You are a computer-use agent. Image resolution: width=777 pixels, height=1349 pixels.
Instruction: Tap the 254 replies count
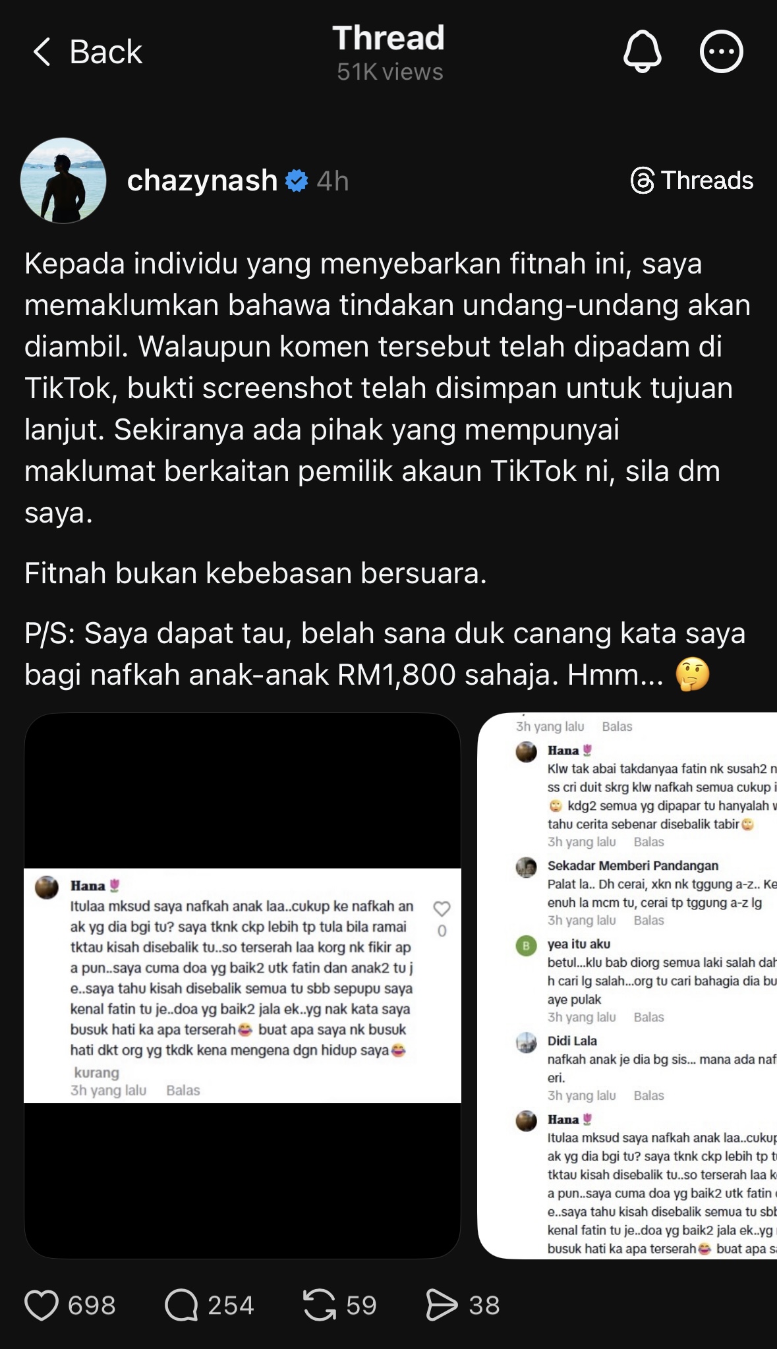pos(231,1305)
